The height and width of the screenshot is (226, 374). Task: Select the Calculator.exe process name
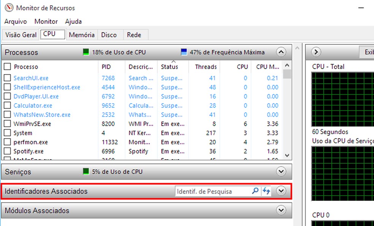pos(33,105)
